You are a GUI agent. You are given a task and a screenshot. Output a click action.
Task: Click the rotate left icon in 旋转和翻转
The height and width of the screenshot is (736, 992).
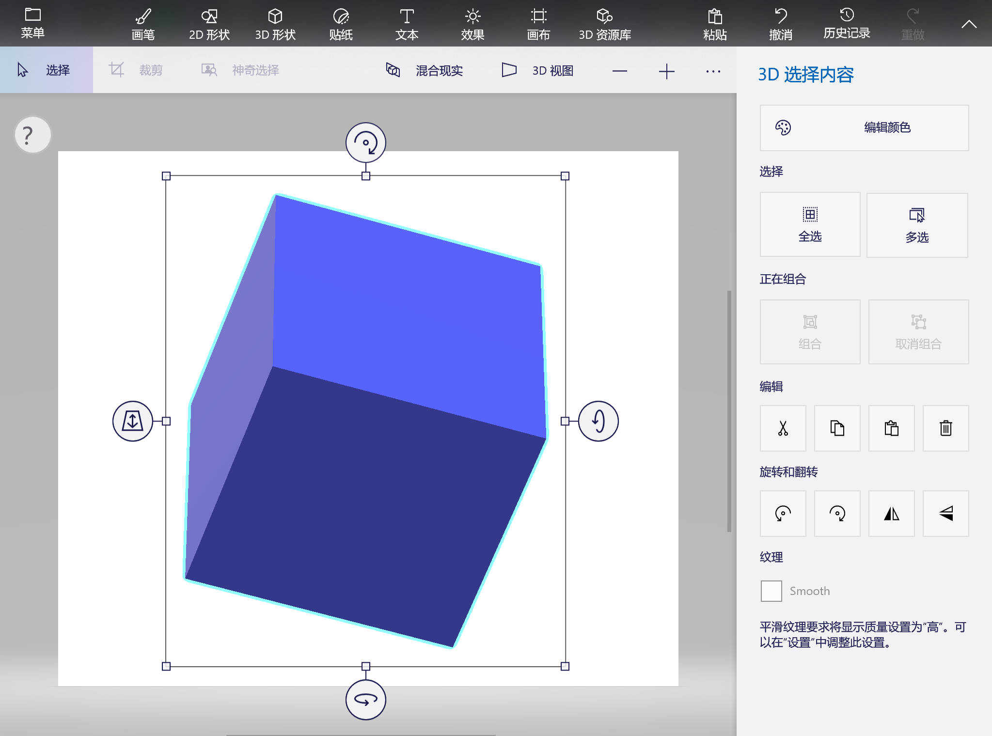coord(783,514)
